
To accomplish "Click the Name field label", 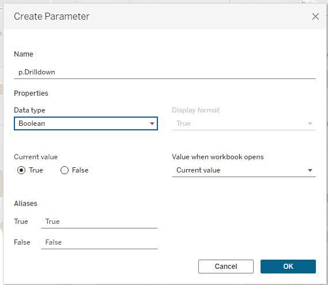I will point(24,54).
